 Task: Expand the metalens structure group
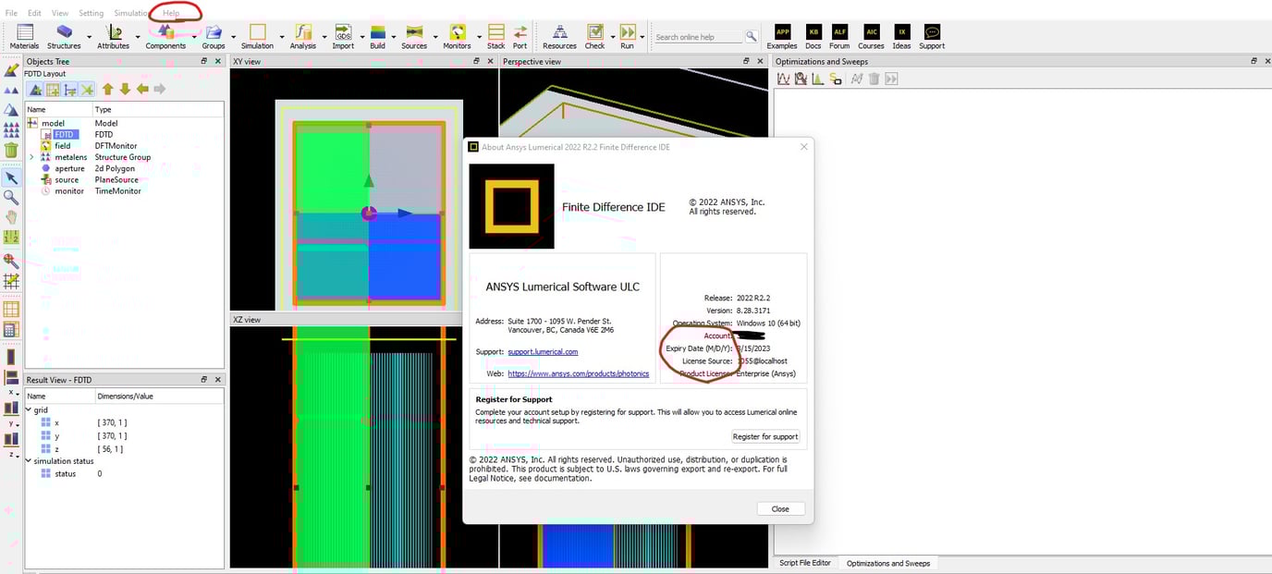31,156
